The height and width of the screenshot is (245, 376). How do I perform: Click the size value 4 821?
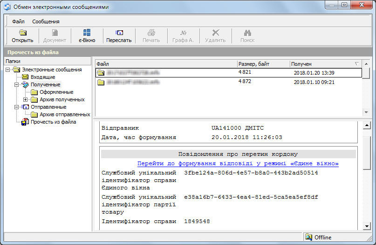245,72
